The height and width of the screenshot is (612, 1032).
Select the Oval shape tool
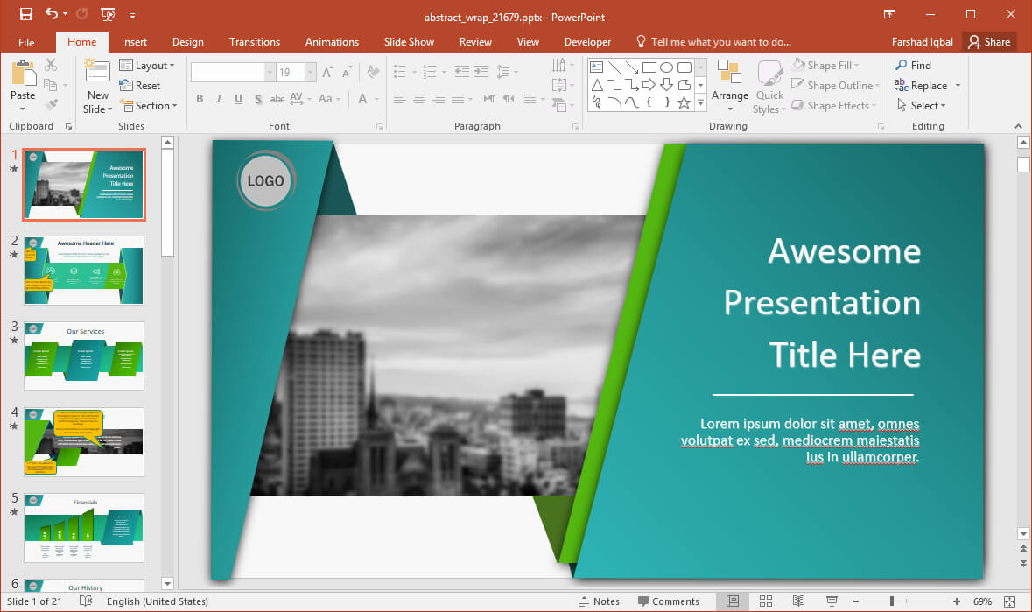667,67
